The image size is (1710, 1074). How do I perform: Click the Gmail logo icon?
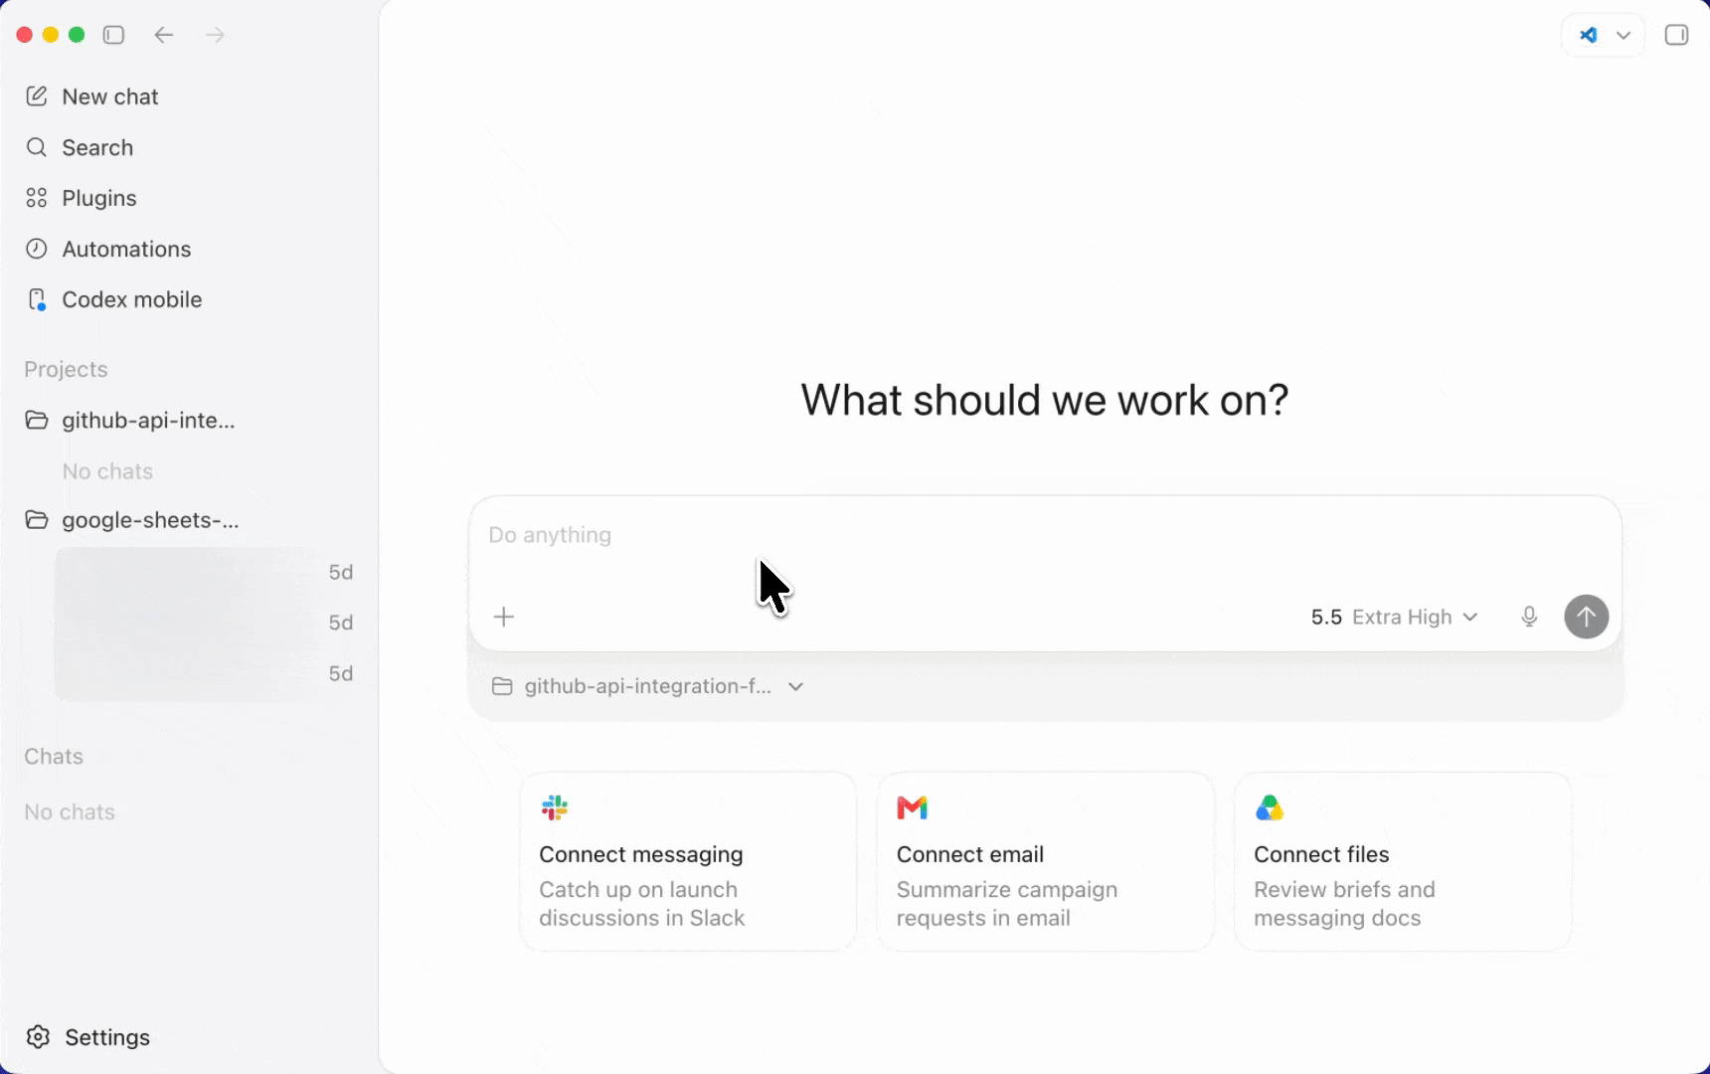tap(912, 807)
